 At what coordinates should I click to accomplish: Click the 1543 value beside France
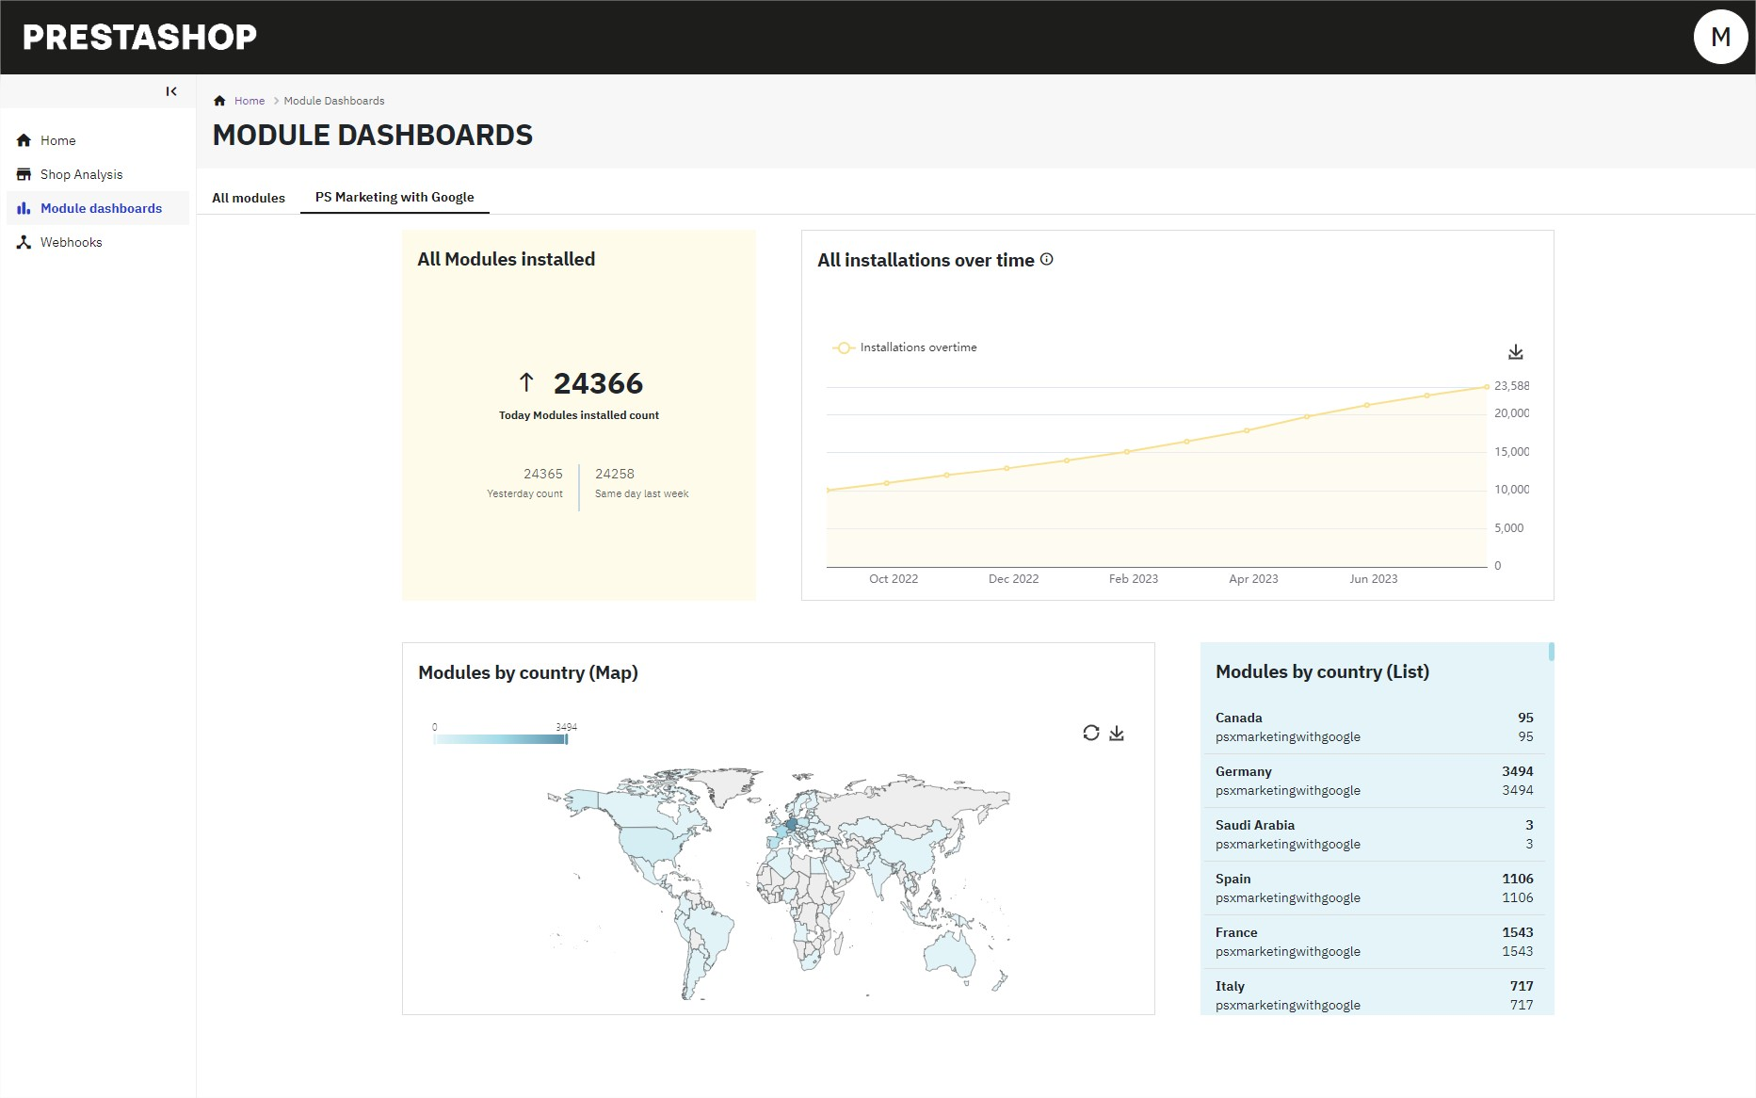coord(1517,932)
